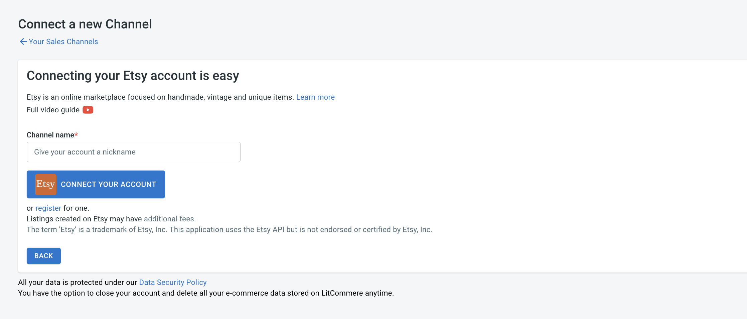Click the 'Etsy is an online marketplace' description
Viewport: 747px width, 319px height.
point(160,97)
